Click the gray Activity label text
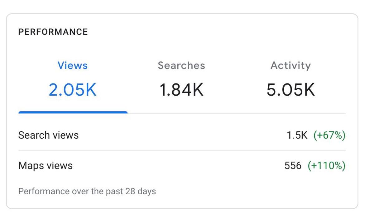The height and width of the screenshot is (218, 365). pos(291,65)
